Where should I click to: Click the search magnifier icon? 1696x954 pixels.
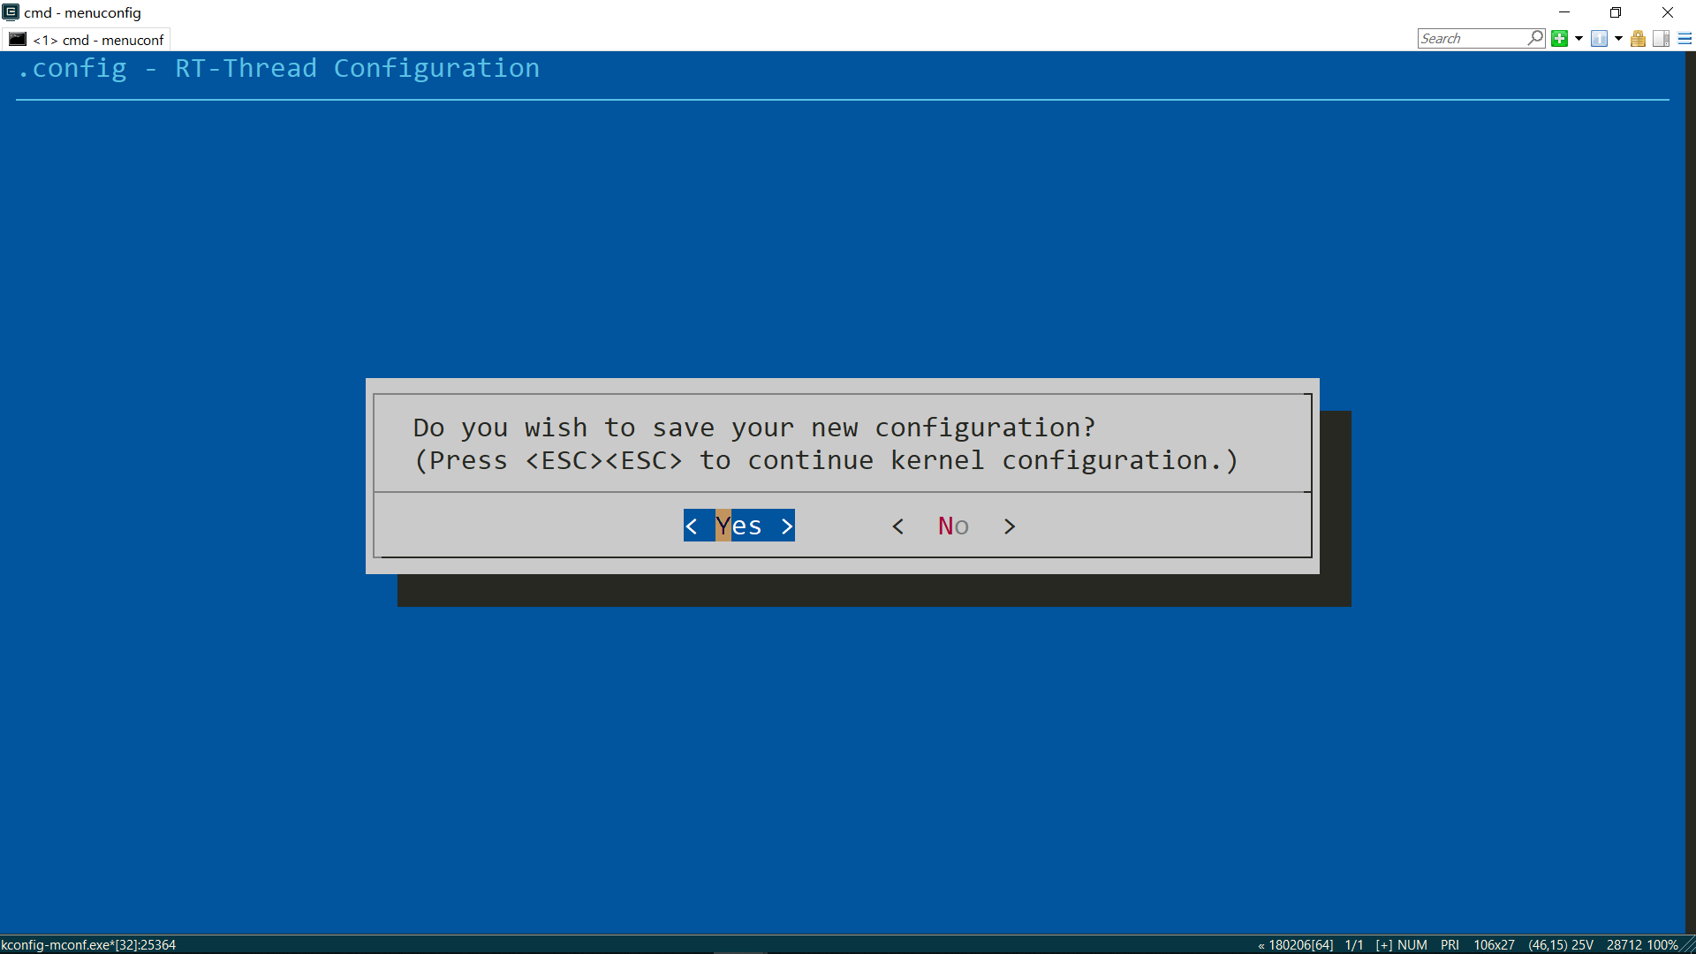1535,38
